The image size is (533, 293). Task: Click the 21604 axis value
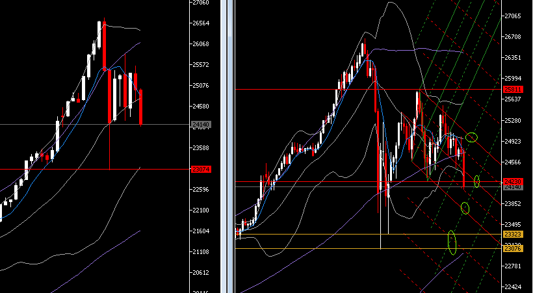(x=201, y=231)
